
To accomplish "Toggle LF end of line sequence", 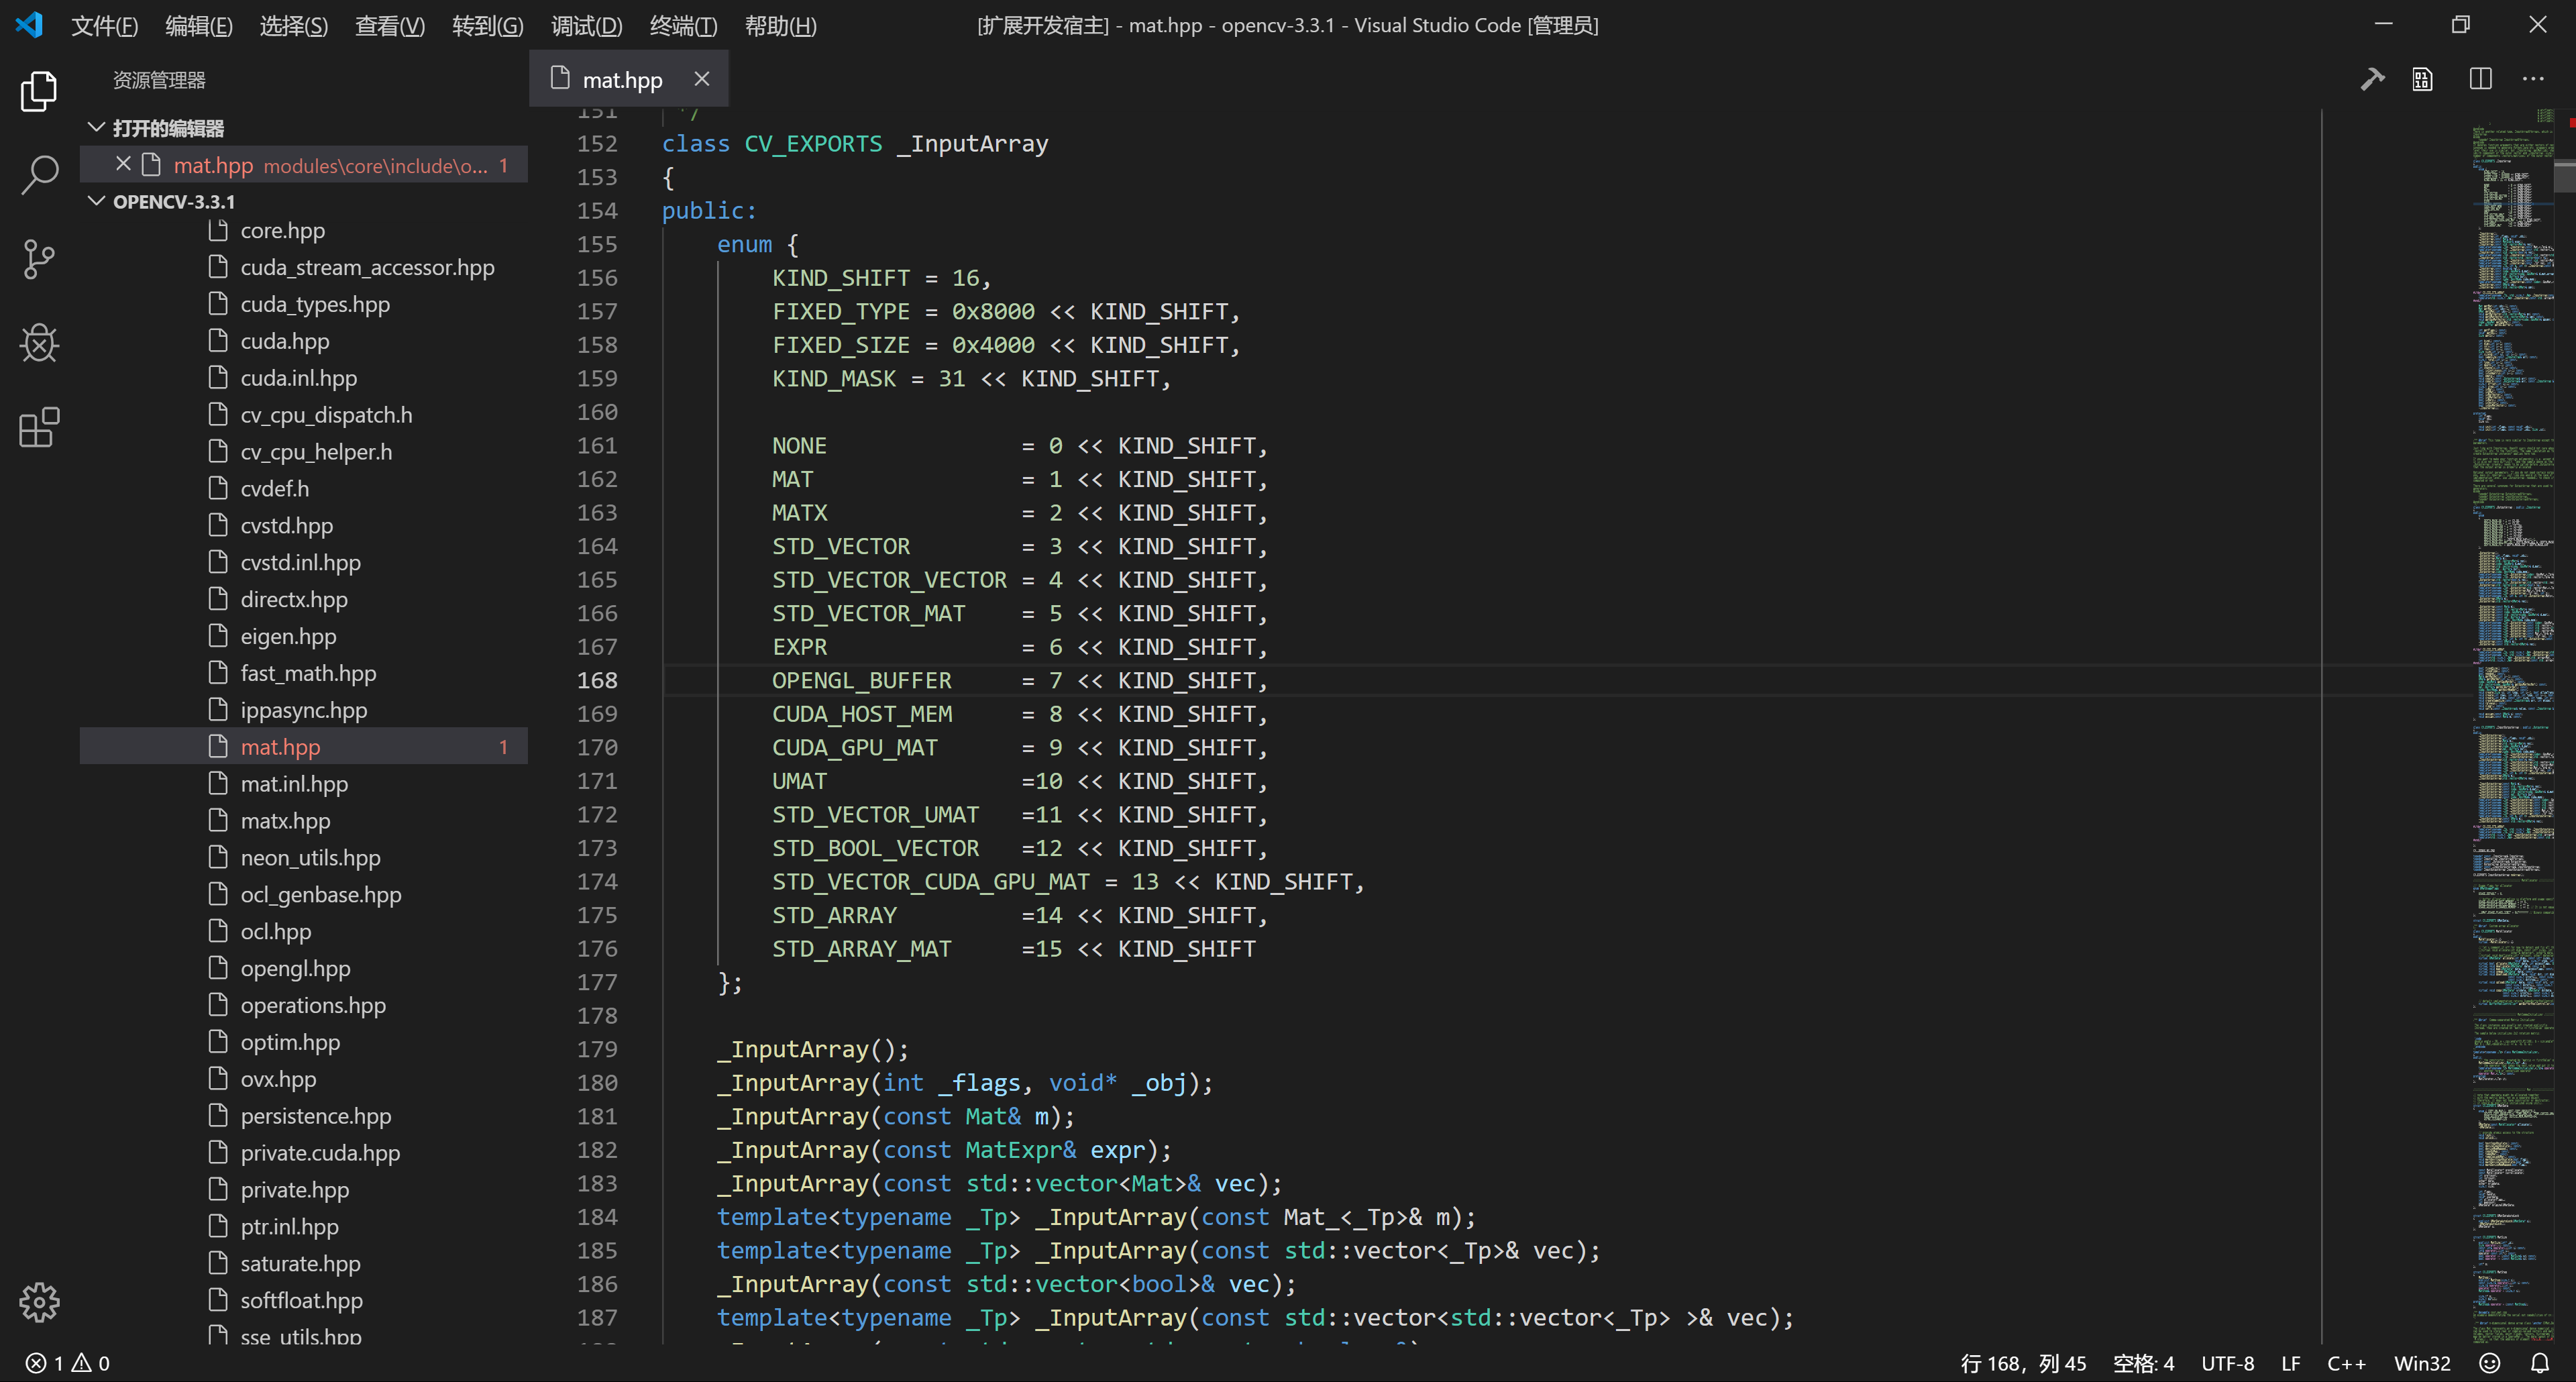I will (2290, 1363).
